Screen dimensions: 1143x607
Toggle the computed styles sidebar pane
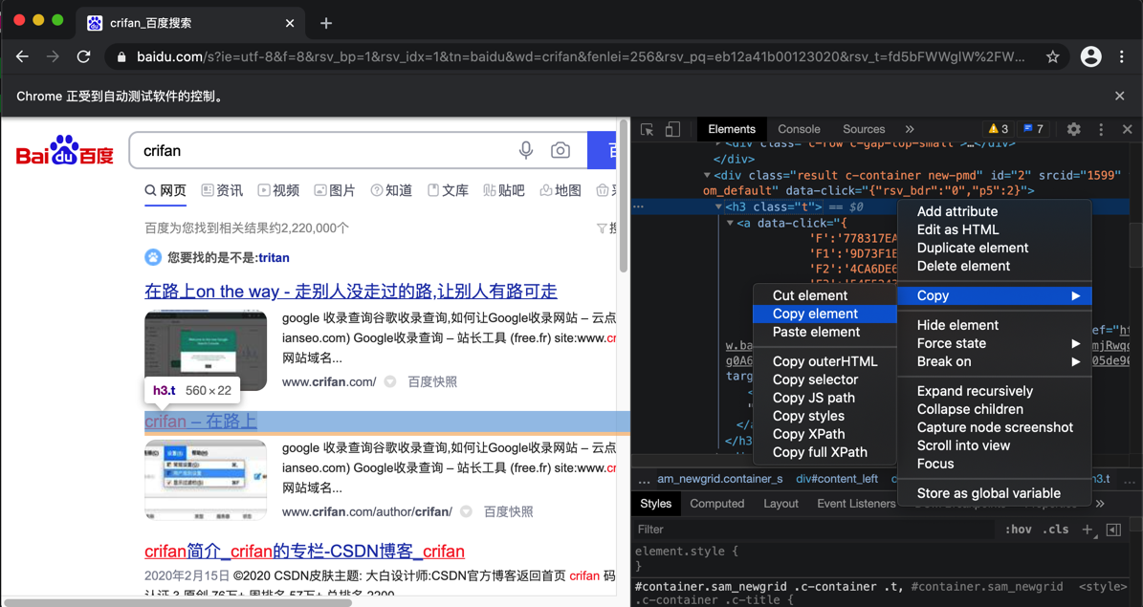tap(1114, 530)
